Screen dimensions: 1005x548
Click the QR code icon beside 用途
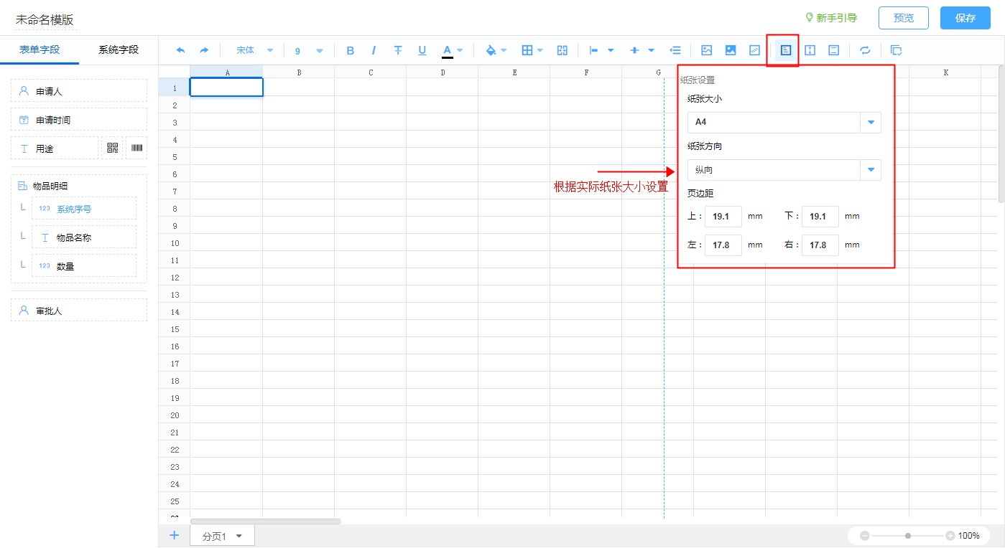[x=112, y=148]
